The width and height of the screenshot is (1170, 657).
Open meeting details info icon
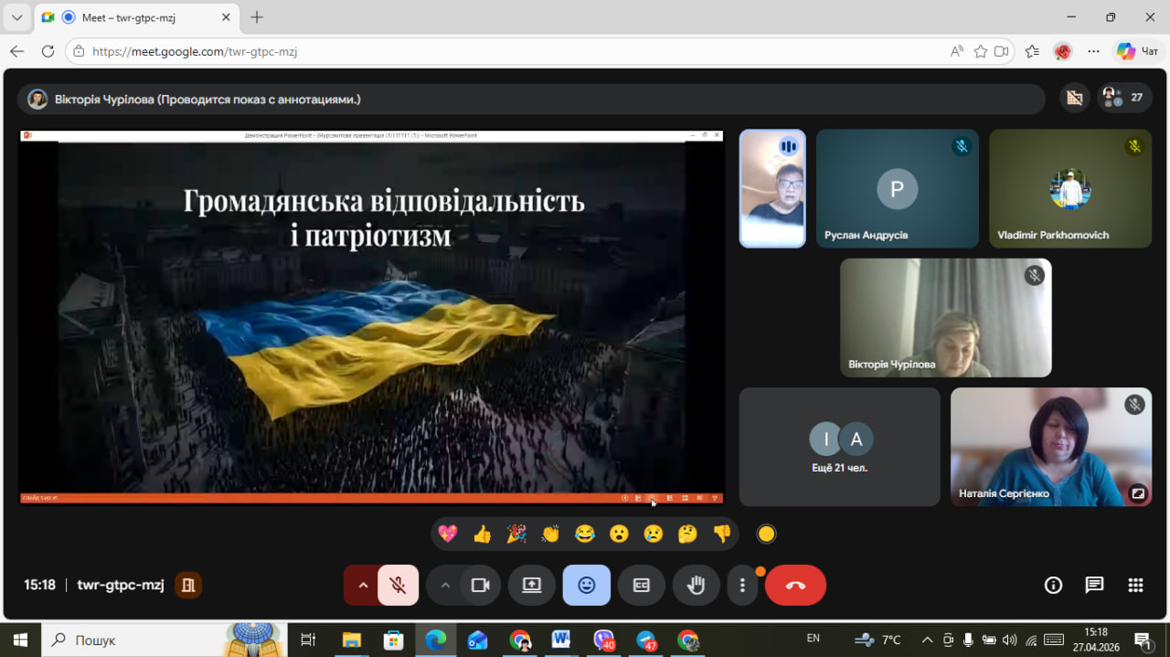pos(1053,586)
